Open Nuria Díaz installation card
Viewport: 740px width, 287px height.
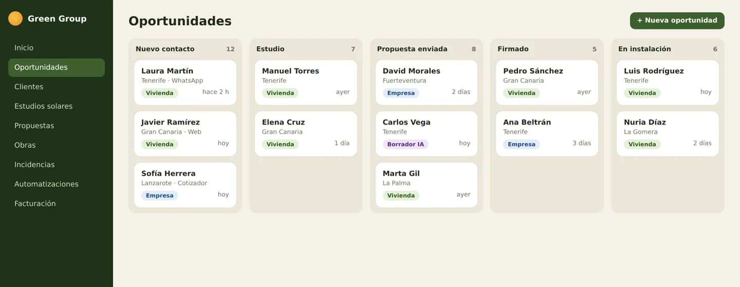click(668, 134)
